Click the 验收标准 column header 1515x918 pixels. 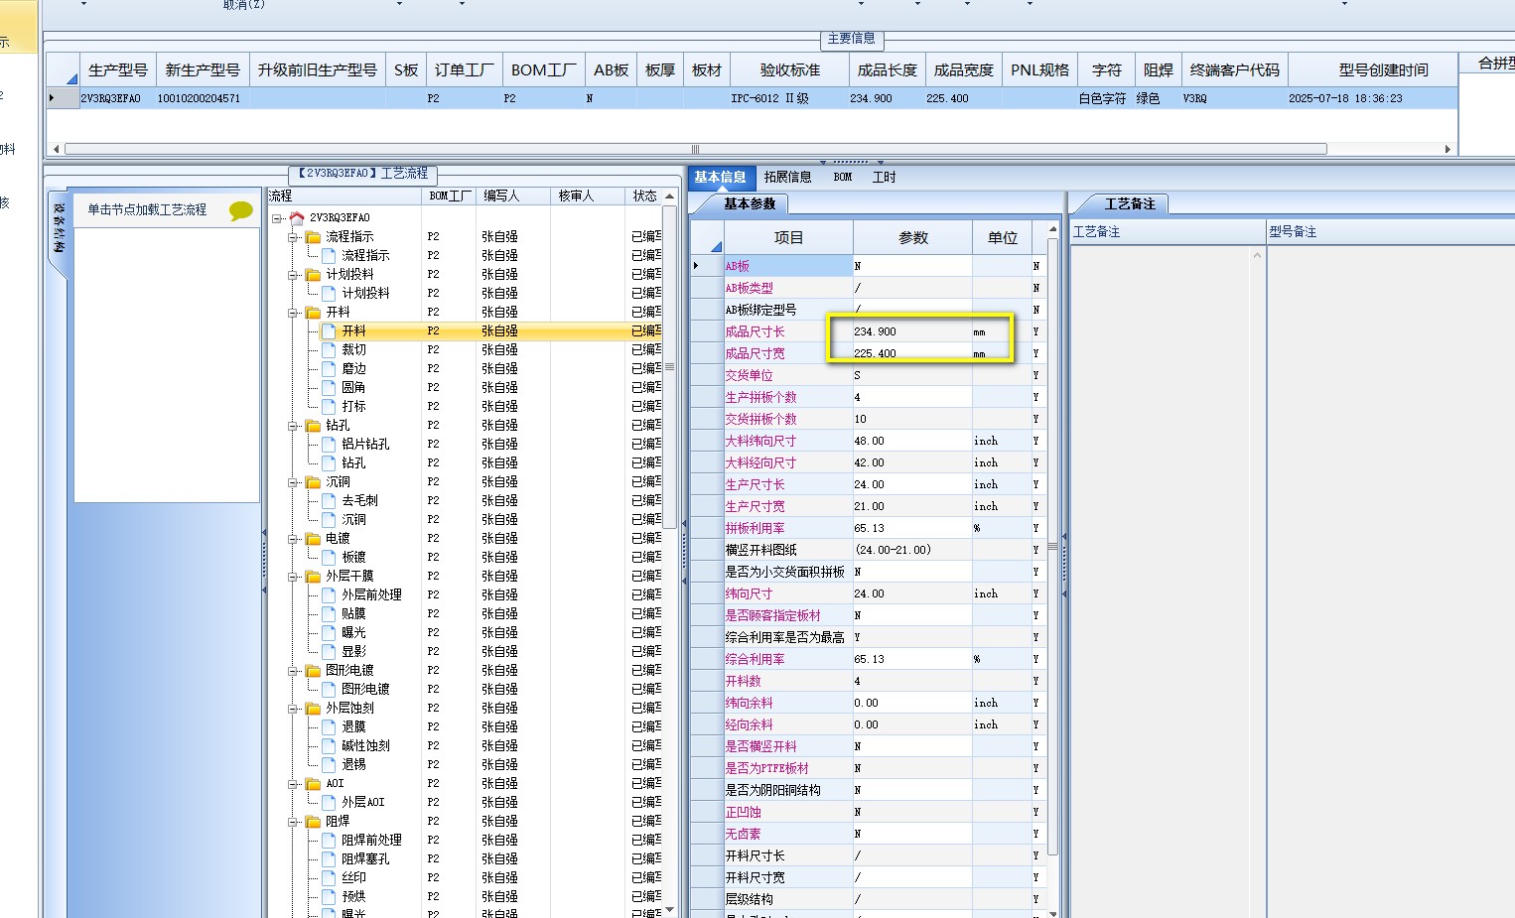pyautogui.click(x=789, y=69)
